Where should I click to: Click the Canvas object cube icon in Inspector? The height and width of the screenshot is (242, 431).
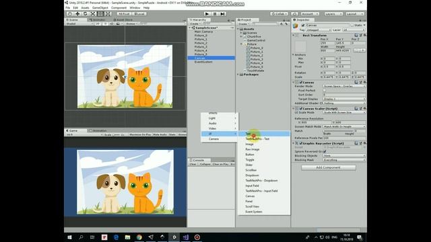[x=296, y=26]
